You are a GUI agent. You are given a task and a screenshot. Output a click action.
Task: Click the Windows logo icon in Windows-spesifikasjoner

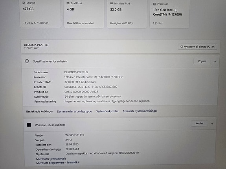29,125
